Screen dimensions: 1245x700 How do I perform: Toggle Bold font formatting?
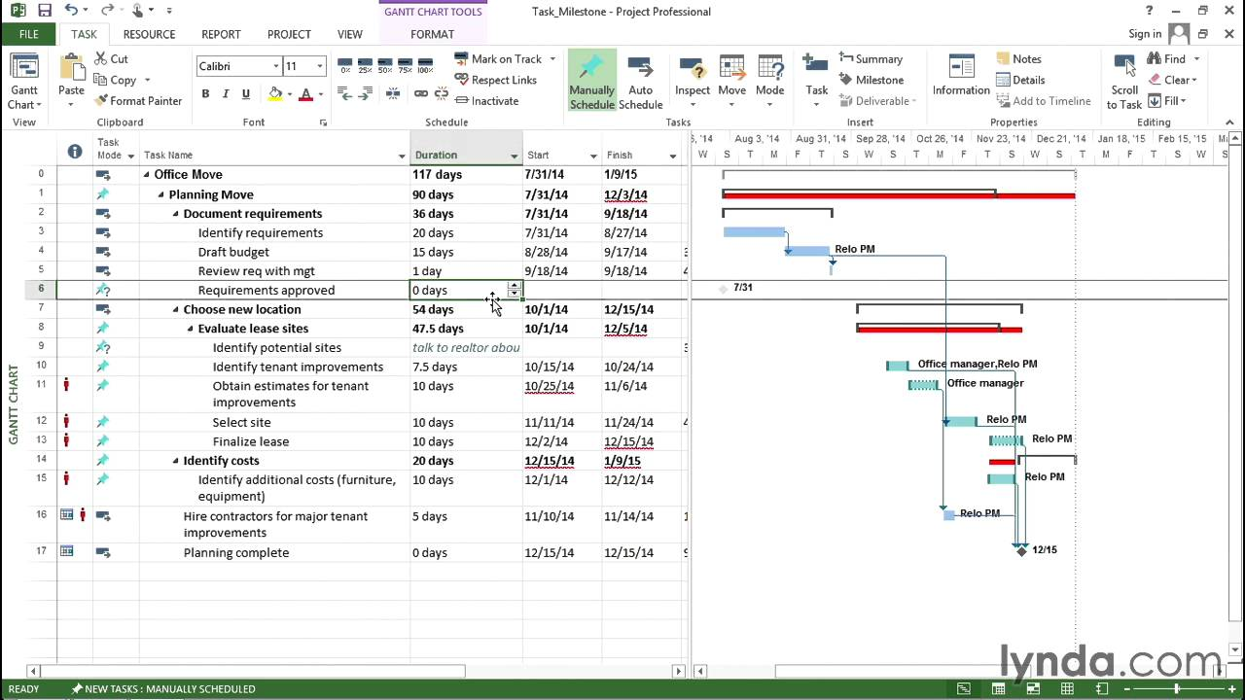point(205,94)
